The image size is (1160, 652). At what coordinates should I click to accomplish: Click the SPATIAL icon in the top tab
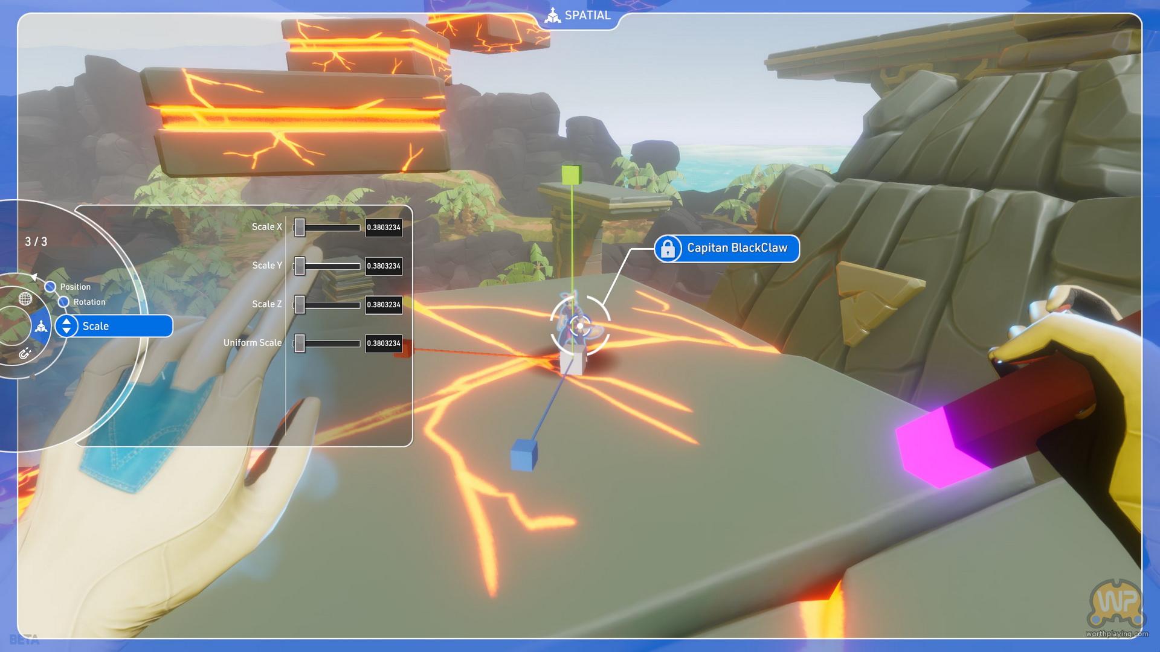[552, 16]
